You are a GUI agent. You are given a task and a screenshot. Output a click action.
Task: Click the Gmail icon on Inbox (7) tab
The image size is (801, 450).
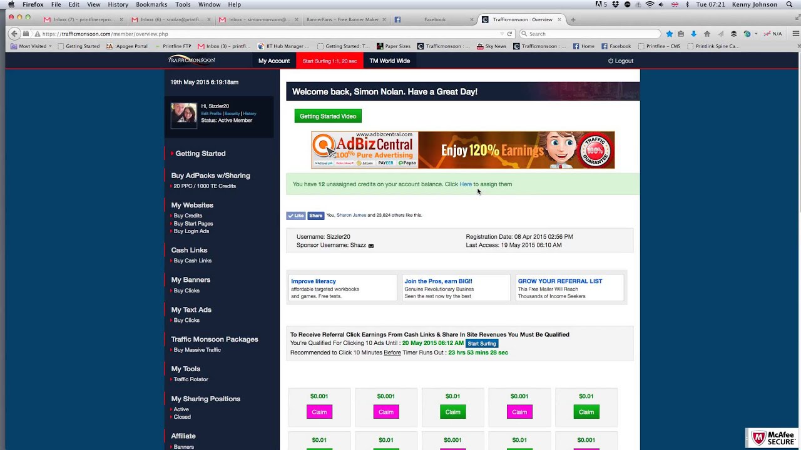(x=48, y=19)
